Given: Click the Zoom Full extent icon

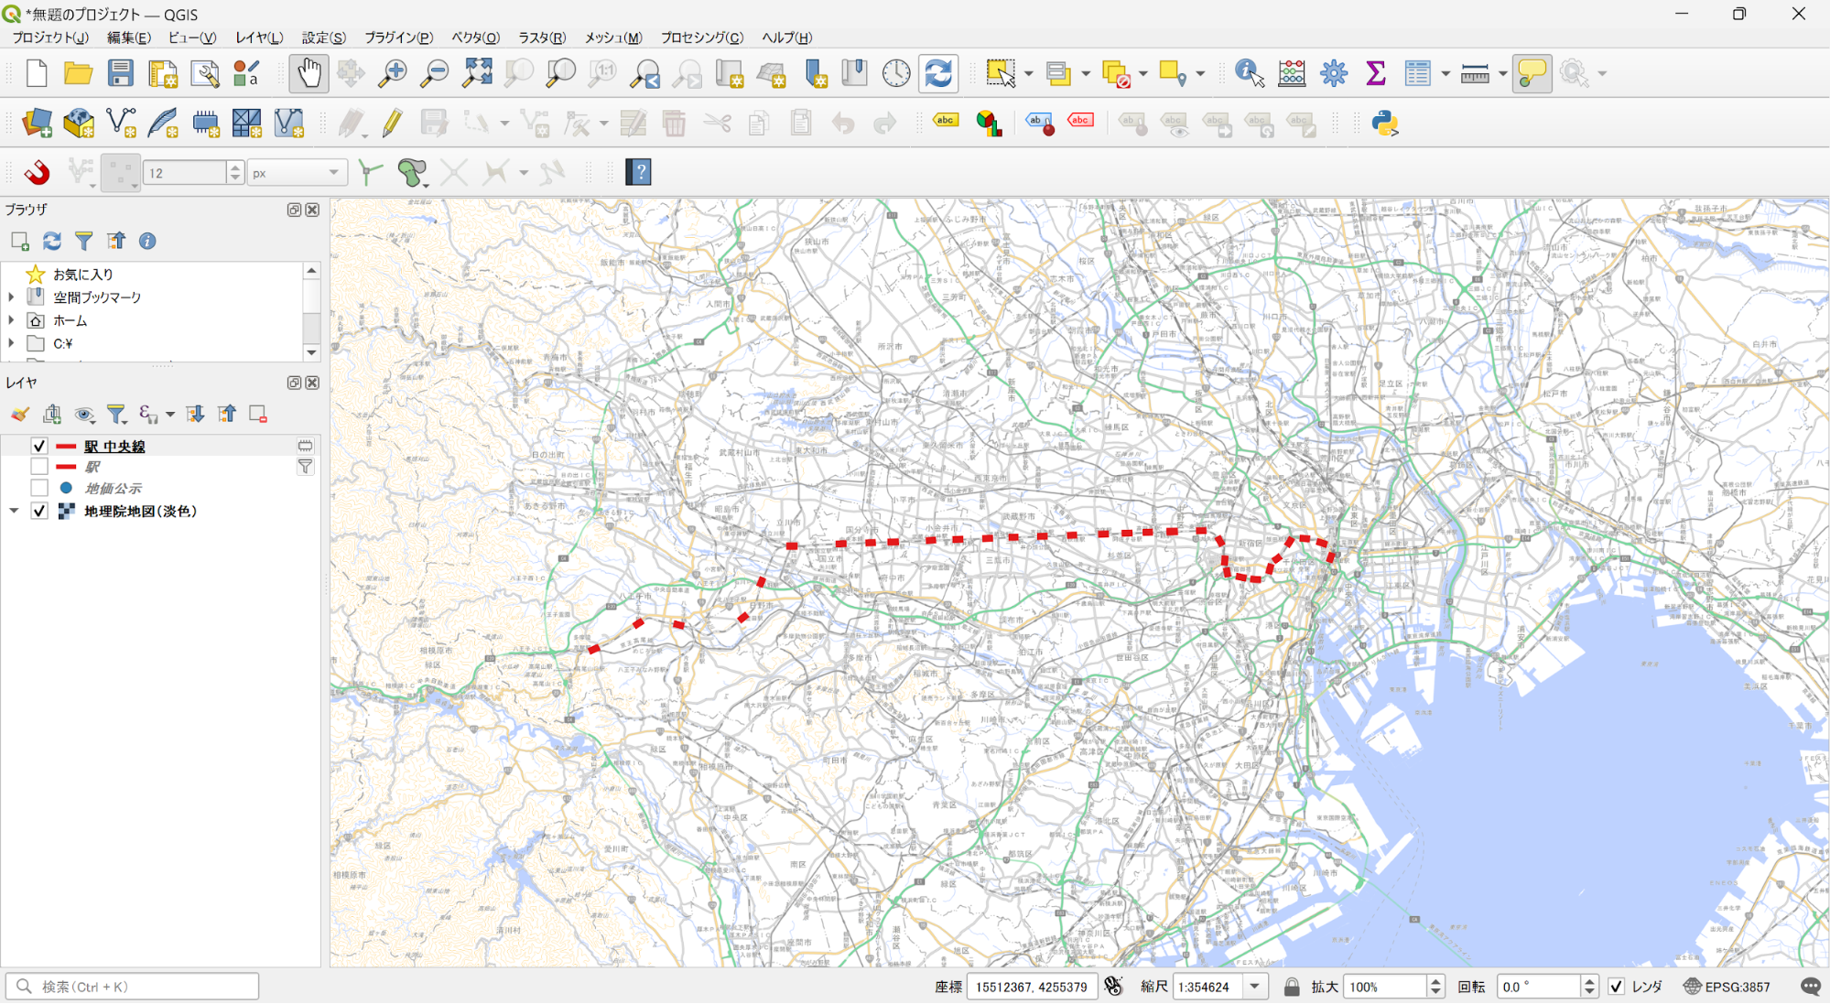Looking at the screenshot, I should 477,73.
